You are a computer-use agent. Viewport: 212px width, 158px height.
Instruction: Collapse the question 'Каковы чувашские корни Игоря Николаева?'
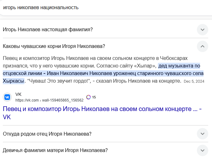54,46
